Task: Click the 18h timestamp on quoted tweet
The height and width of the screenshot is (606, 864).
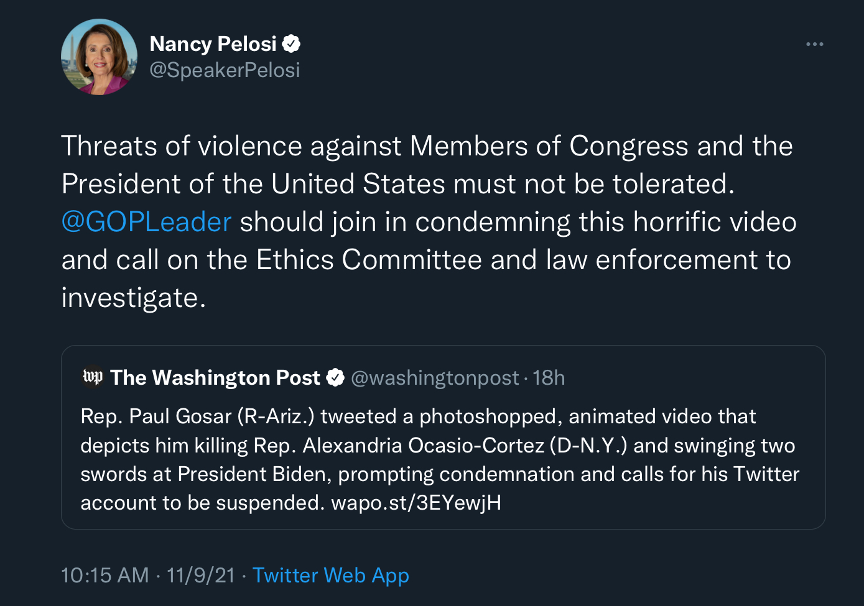Action: pos(549,377)
